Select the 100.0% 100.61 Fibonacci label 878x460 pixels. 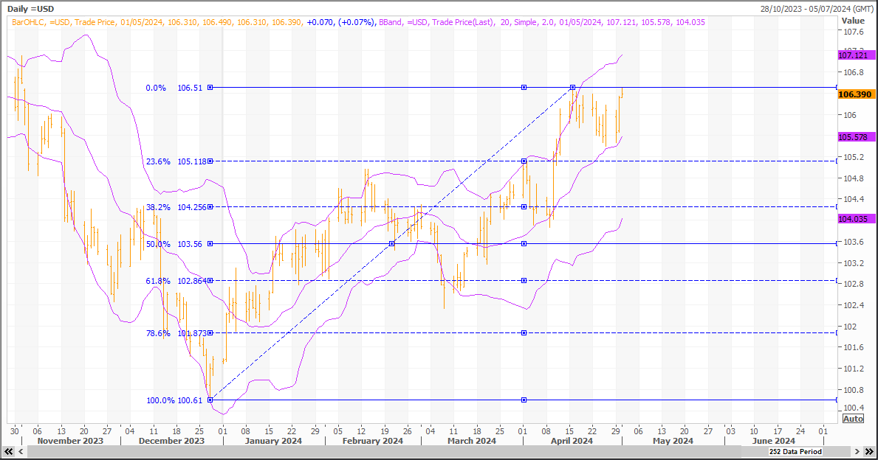174,400
